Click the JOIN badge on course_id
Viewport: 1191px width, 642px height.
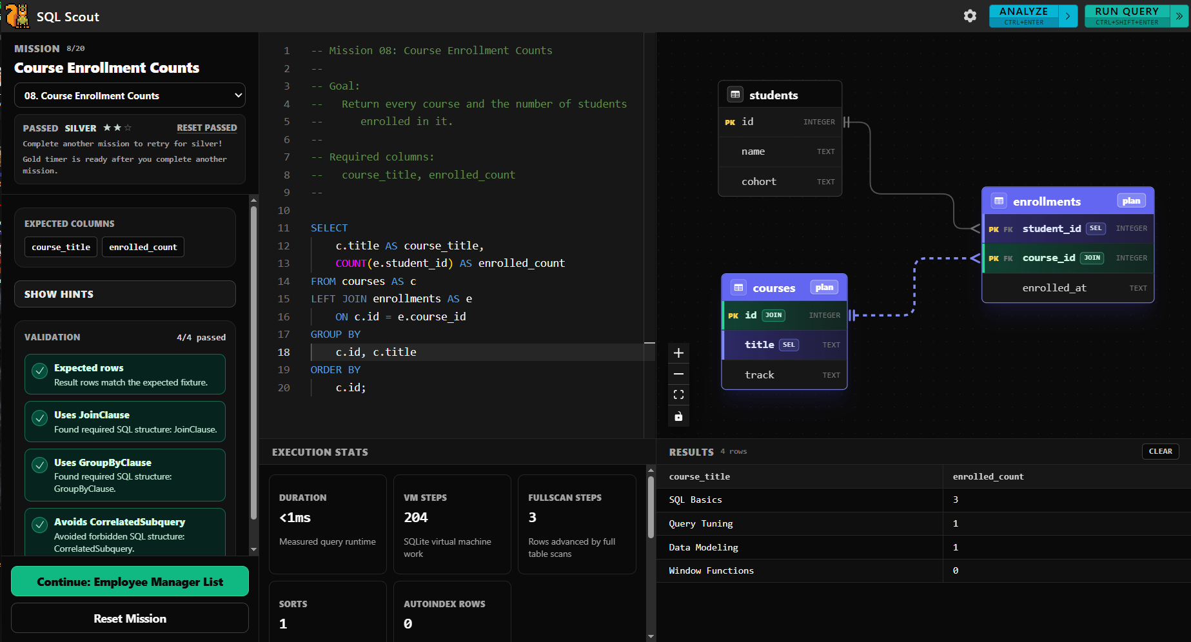1092,258
